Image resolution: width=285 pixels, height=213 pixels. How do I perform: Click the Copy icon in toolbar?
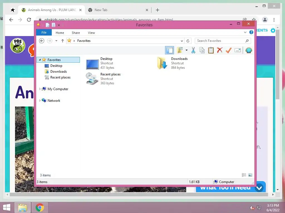202,50
